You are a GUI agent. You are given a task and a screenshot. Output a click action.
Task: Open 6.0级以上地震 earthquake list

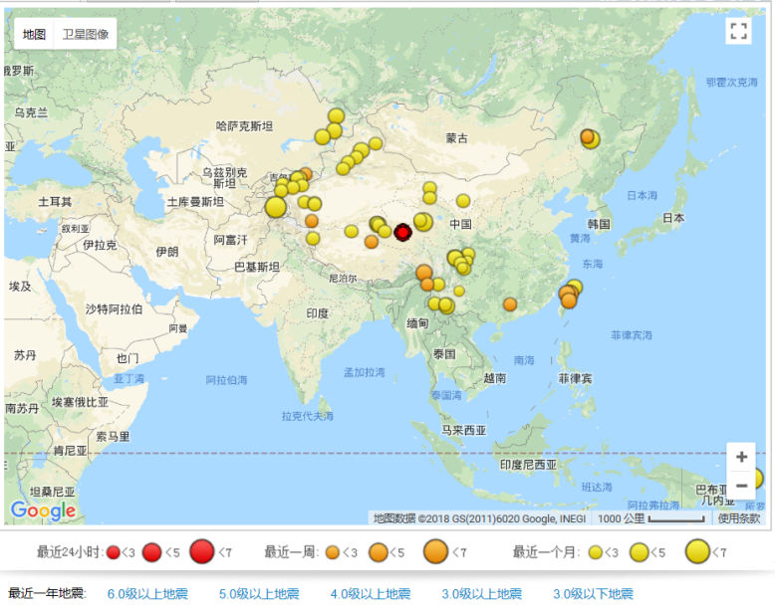point(147,593)
